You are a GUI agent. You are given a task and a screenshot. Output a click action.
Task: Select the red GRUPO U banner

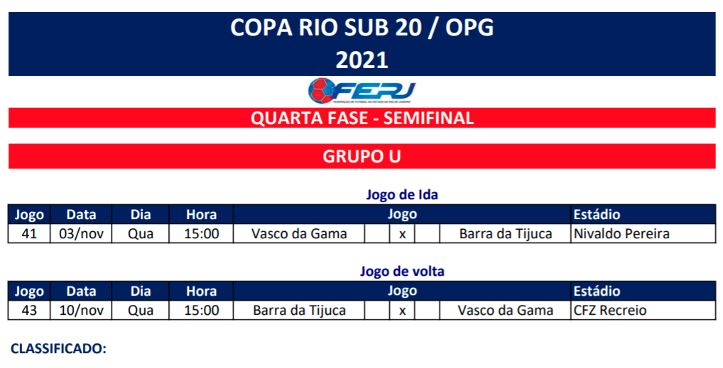click(x=361, y=156)
